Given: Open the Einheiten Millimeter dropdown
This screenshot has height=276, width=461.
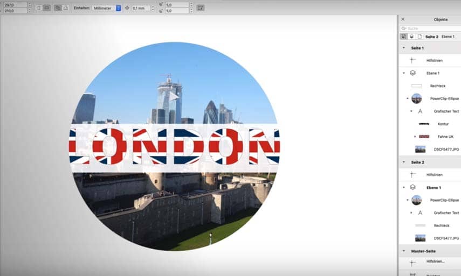Looking at the screenshot, I should click(106, 8).
